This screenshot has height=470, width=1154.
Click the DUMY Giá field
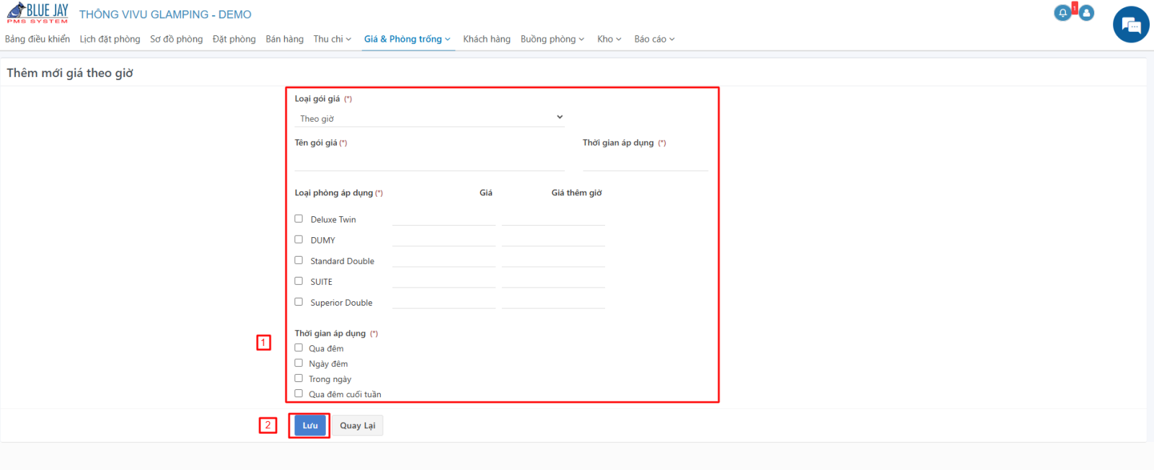(x=444, y=239)
